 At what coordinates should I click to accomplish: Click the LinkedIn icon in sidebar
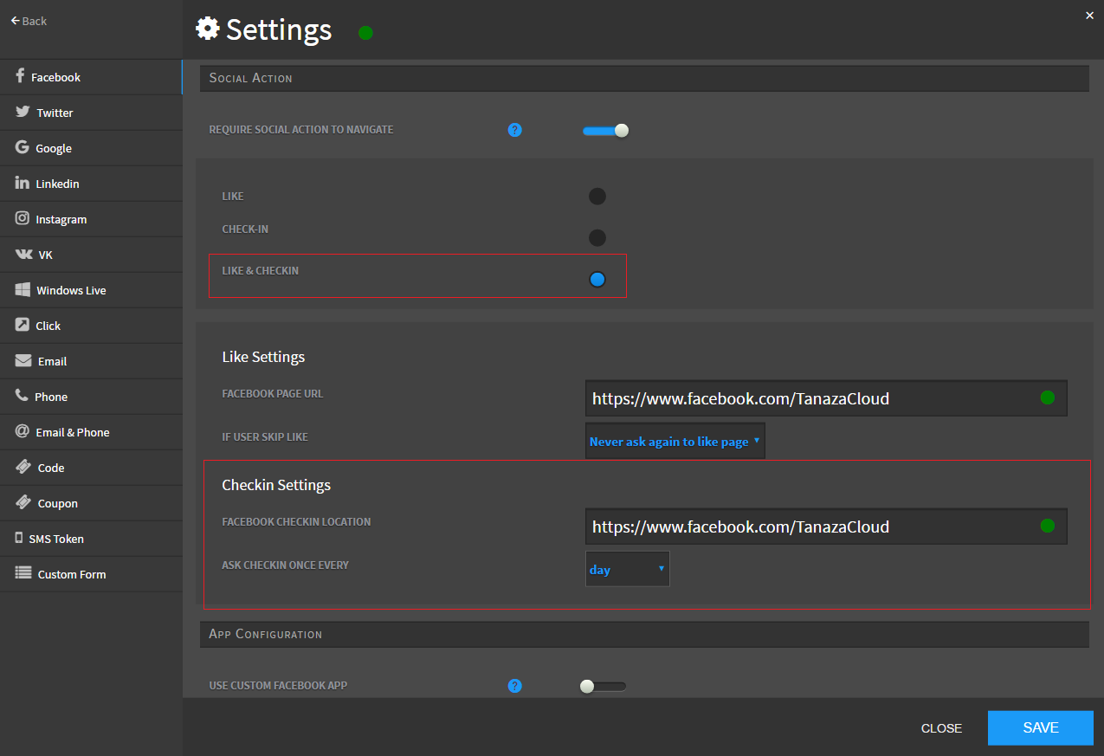click(23, 184)
